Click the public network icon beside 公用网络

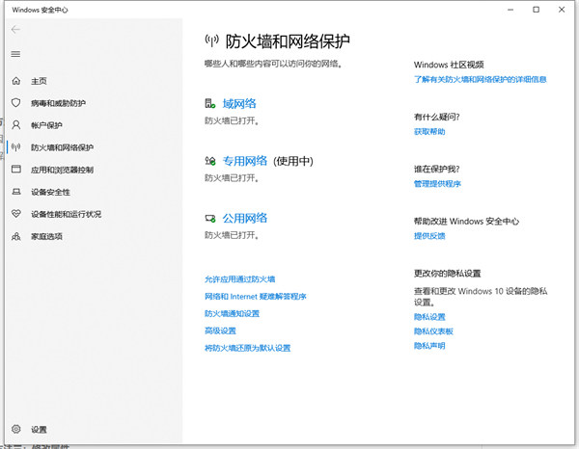(210, 219)
